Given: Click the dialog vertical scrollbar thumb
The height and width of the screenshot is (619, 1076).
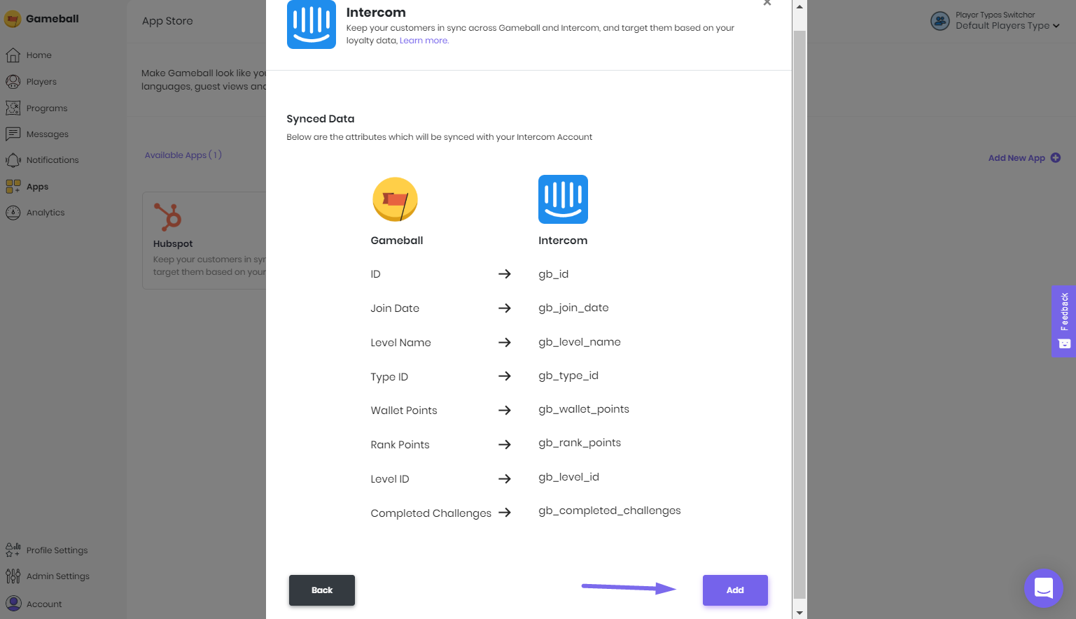Looking at the screenshot, I should coord(799,315).
